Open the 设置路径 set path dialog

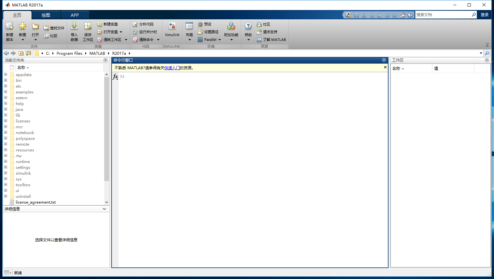pos(208,32)
